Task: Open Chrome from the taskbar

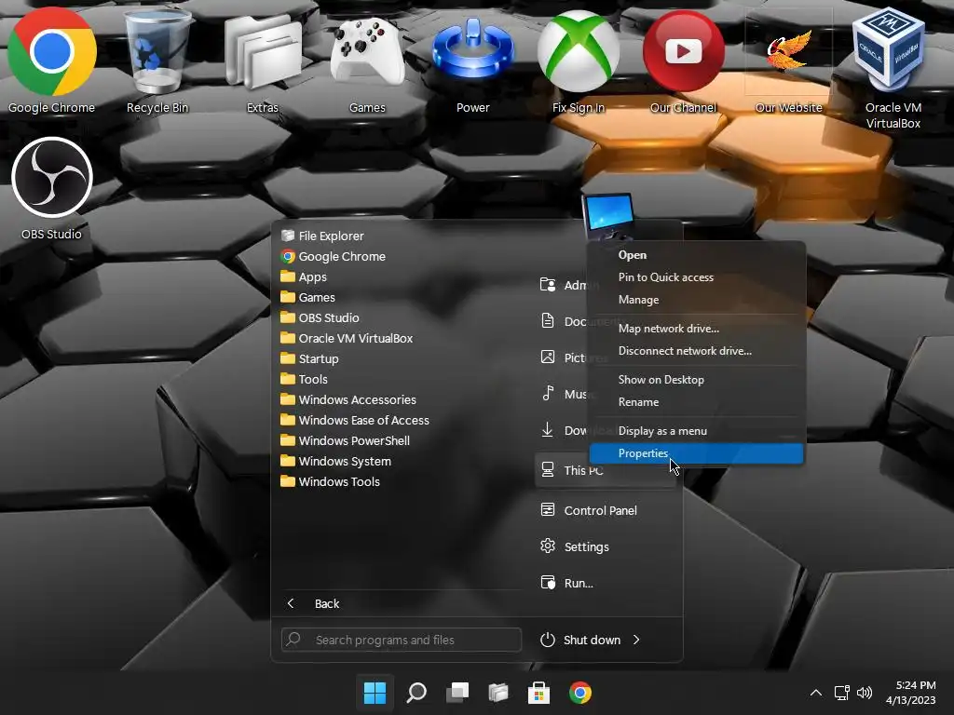Action: [580, 693]
